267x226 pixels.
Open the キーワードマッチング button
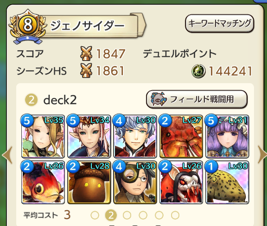[x=220, y=24]
